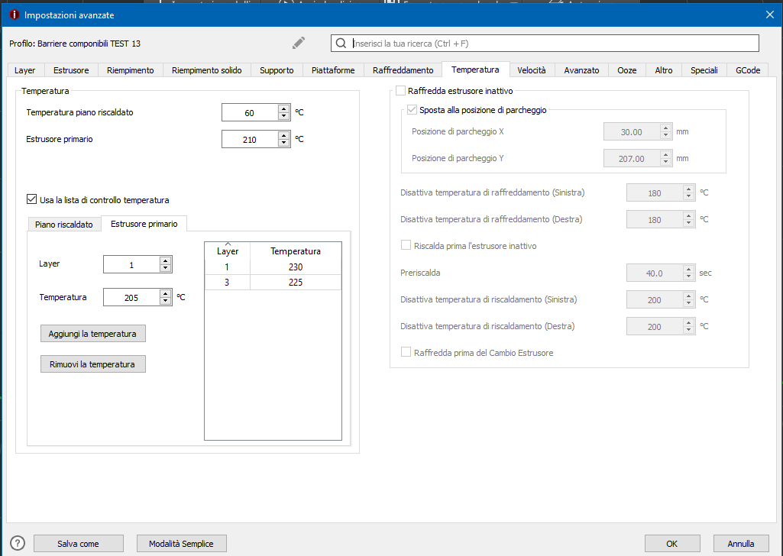
Task: Enable 'Raffredda estrusore inattivo' checkbox
Action: pos(401,91)
